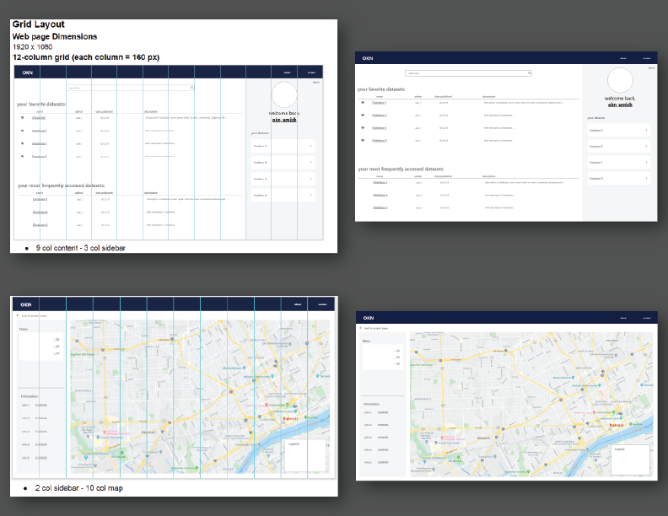668x516 pixels.
Task: Open the okn_umich profile link in grid-overlay dashboard
Action: click(x=284, y=120)
